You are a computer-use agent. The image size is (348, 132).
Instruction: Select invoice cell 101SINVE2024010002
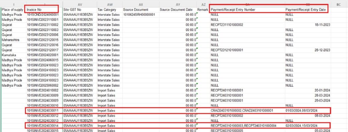[45, 90]
